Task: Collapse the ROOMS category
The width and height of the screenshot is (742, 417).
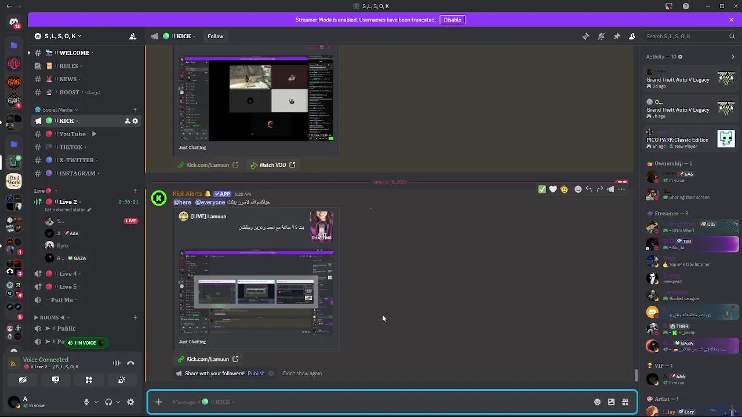Action: point(51,317)
